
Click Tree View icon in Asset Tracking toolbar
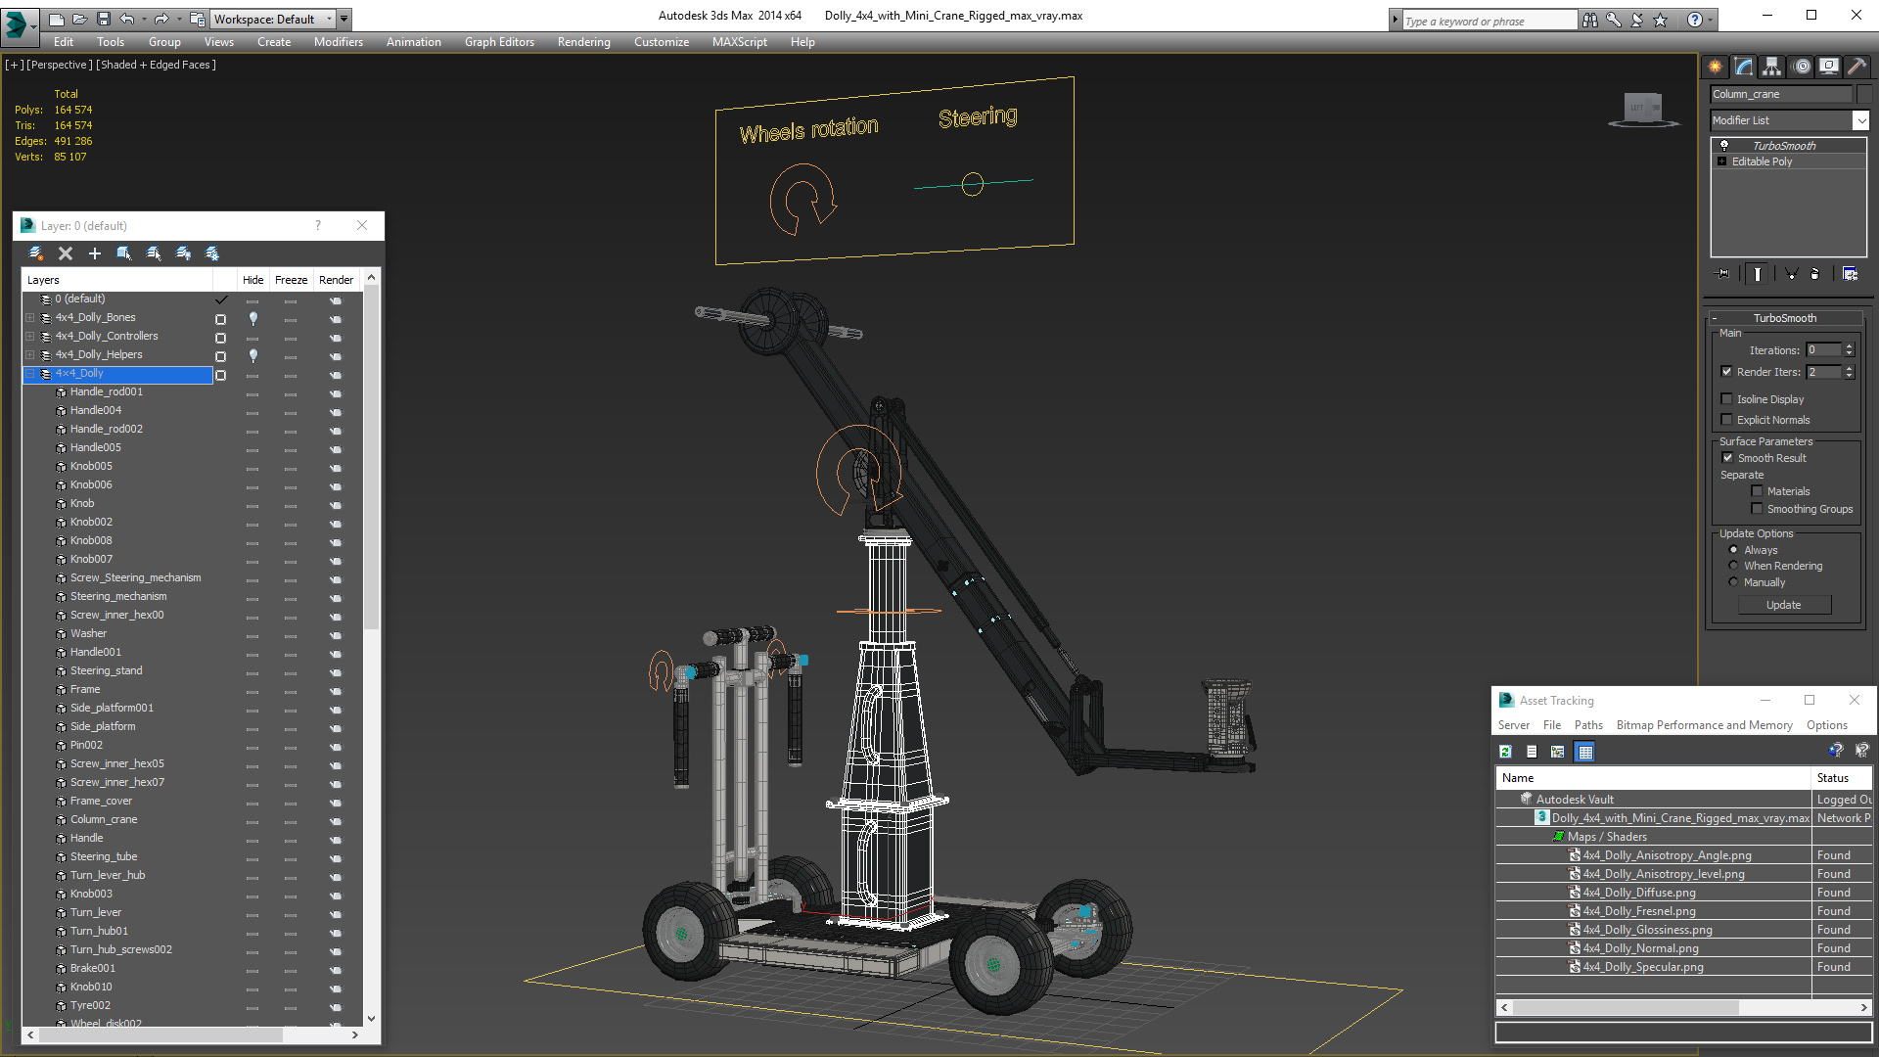(x=1558, y=752)
